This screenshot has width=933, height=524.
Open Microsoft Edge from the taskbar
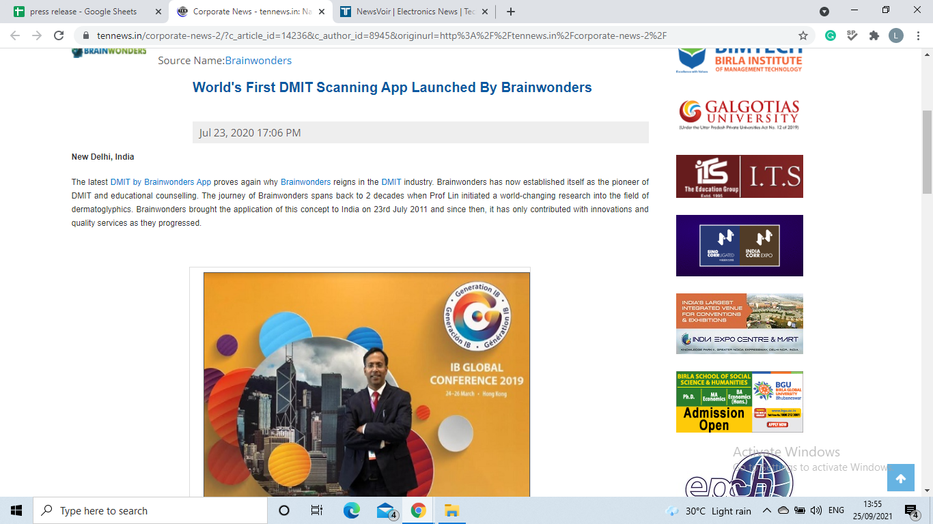pos(352,510)
